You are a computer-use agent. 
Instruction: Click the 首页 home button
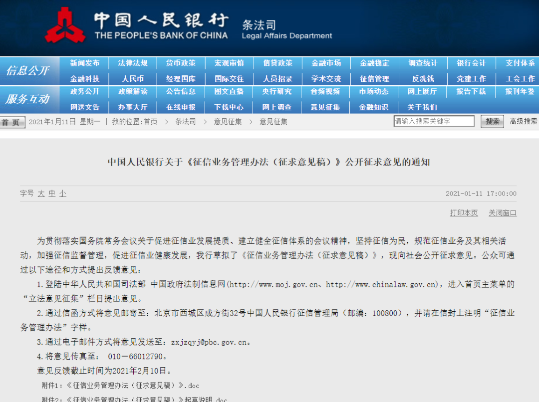(12, 122)
